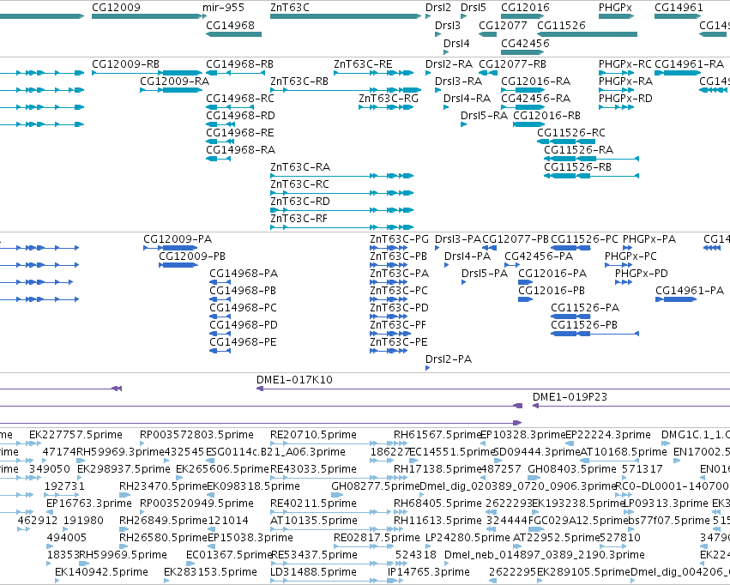Click the ZnT63C-RC transcript label
Image resolution: width=730 pixels, height=585 pixels.
300,184
